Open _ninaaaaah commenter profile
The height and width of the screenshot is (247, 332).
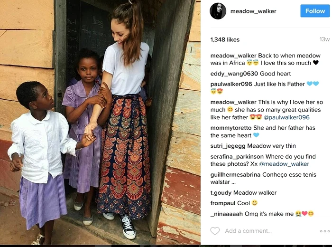click(x=226, y=214)
